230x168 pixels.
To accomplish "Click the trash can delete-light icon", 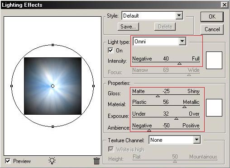I will (96, 161).
